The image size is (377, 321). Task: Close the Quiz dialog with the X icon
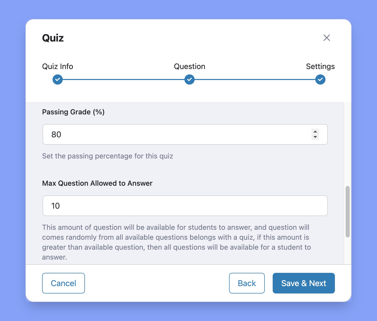coord(327,38)
